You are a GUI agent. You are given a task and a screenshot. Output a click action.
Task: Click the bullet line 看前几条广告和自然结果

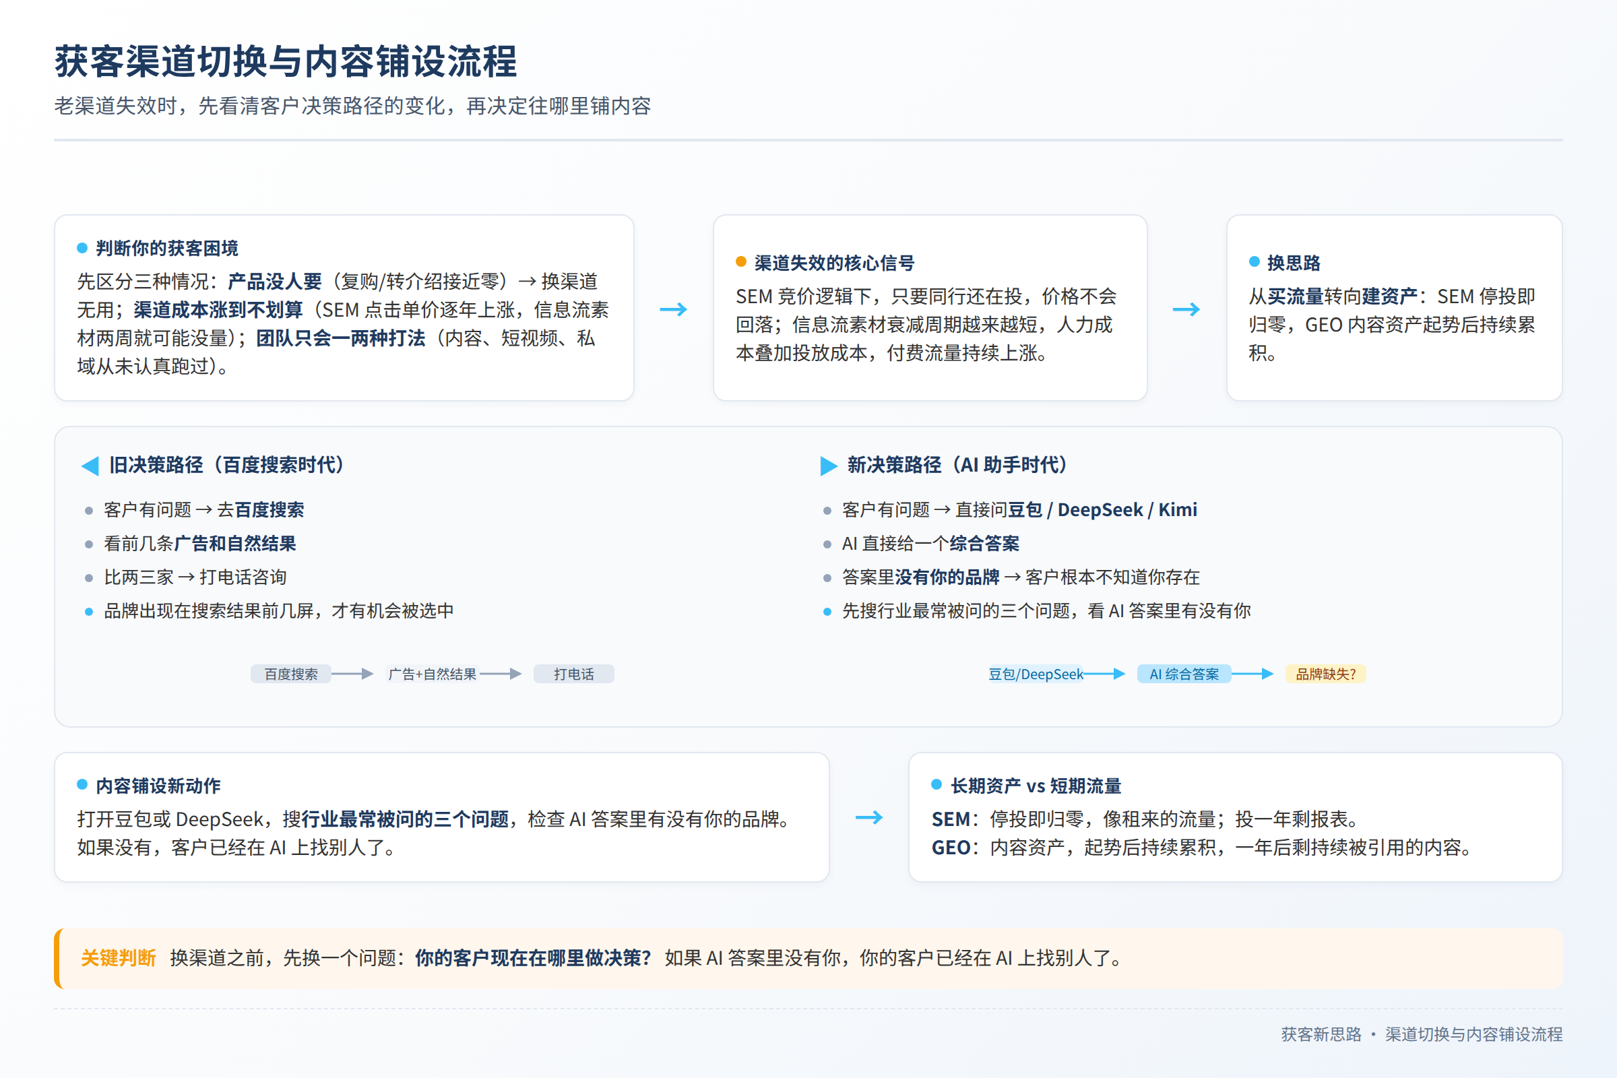click(x=199, y=543)
